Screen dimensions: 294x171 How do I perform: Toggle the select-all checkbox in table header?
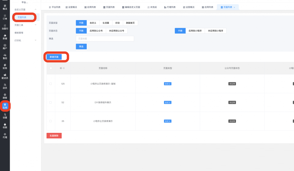tap(51, 68)
